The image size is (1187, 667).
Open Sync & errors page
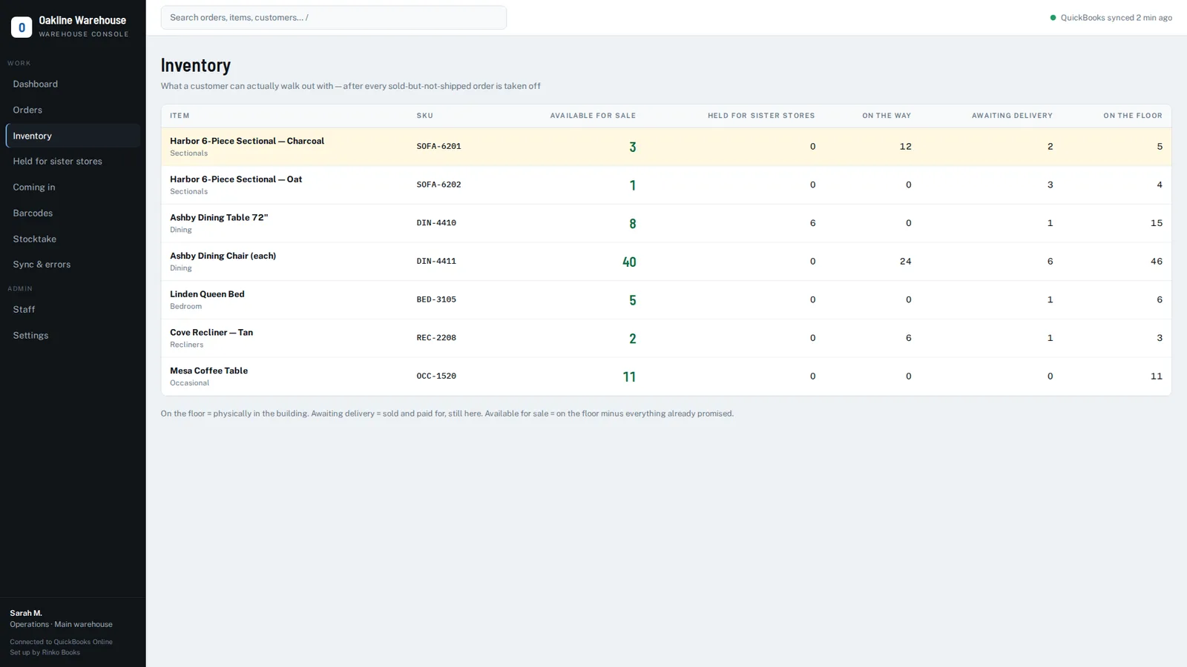click(73, 265)
